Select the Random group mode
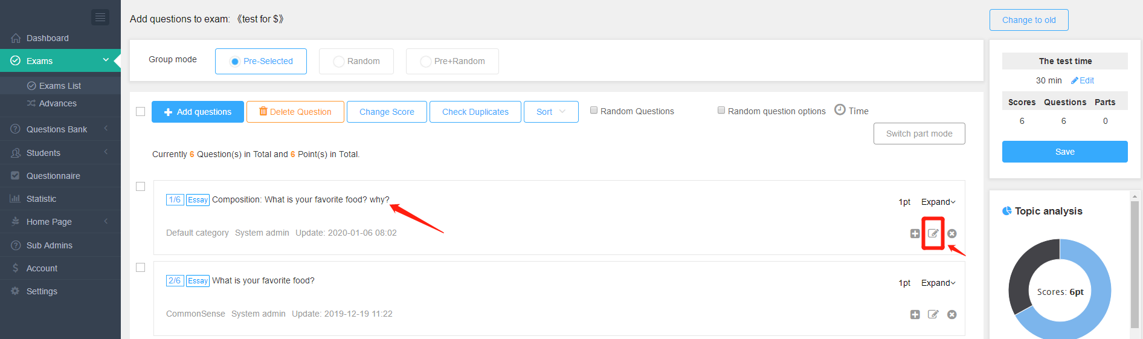The height and width of the screenshot is (339, 1143). pos(356,61)
